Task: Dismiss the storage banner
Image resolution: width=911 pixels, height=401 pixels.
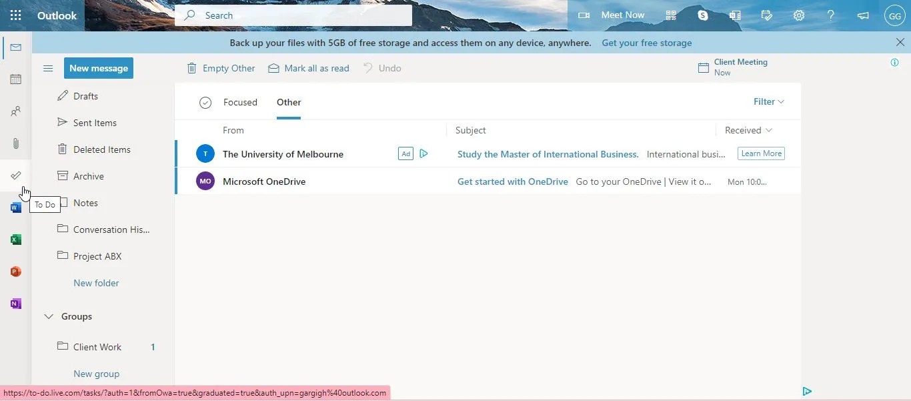Action: click(900, 42)
